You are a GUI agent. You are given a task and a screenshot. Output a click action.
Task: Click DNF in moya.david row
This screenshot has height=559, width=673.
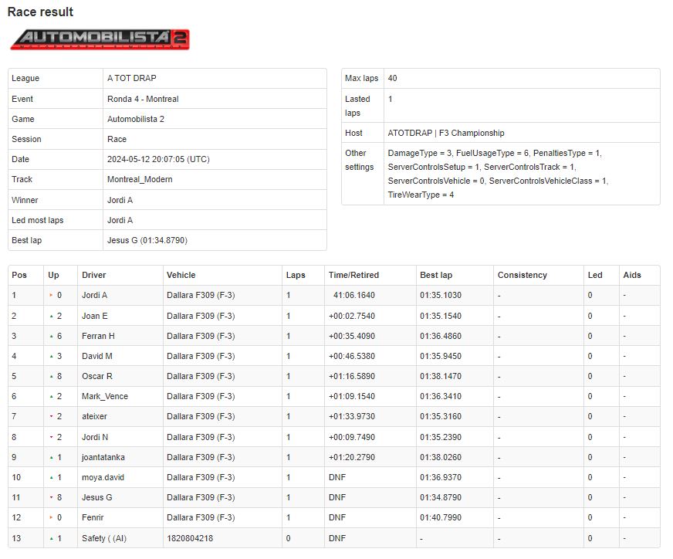click(337, 477)
